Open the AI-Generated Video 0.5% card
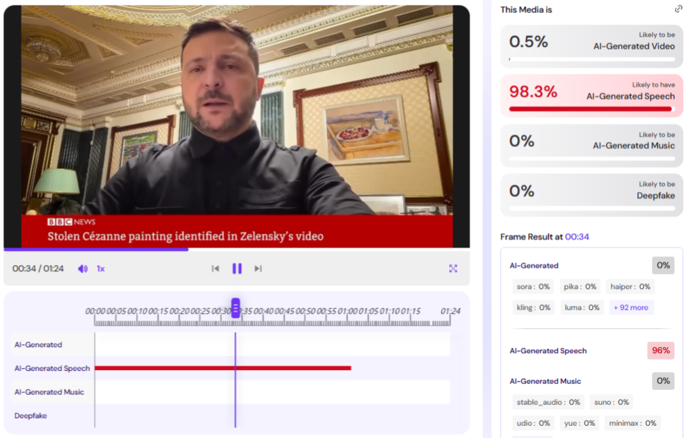The height and width of the screenshot is (438, 688). coord(592,45)
